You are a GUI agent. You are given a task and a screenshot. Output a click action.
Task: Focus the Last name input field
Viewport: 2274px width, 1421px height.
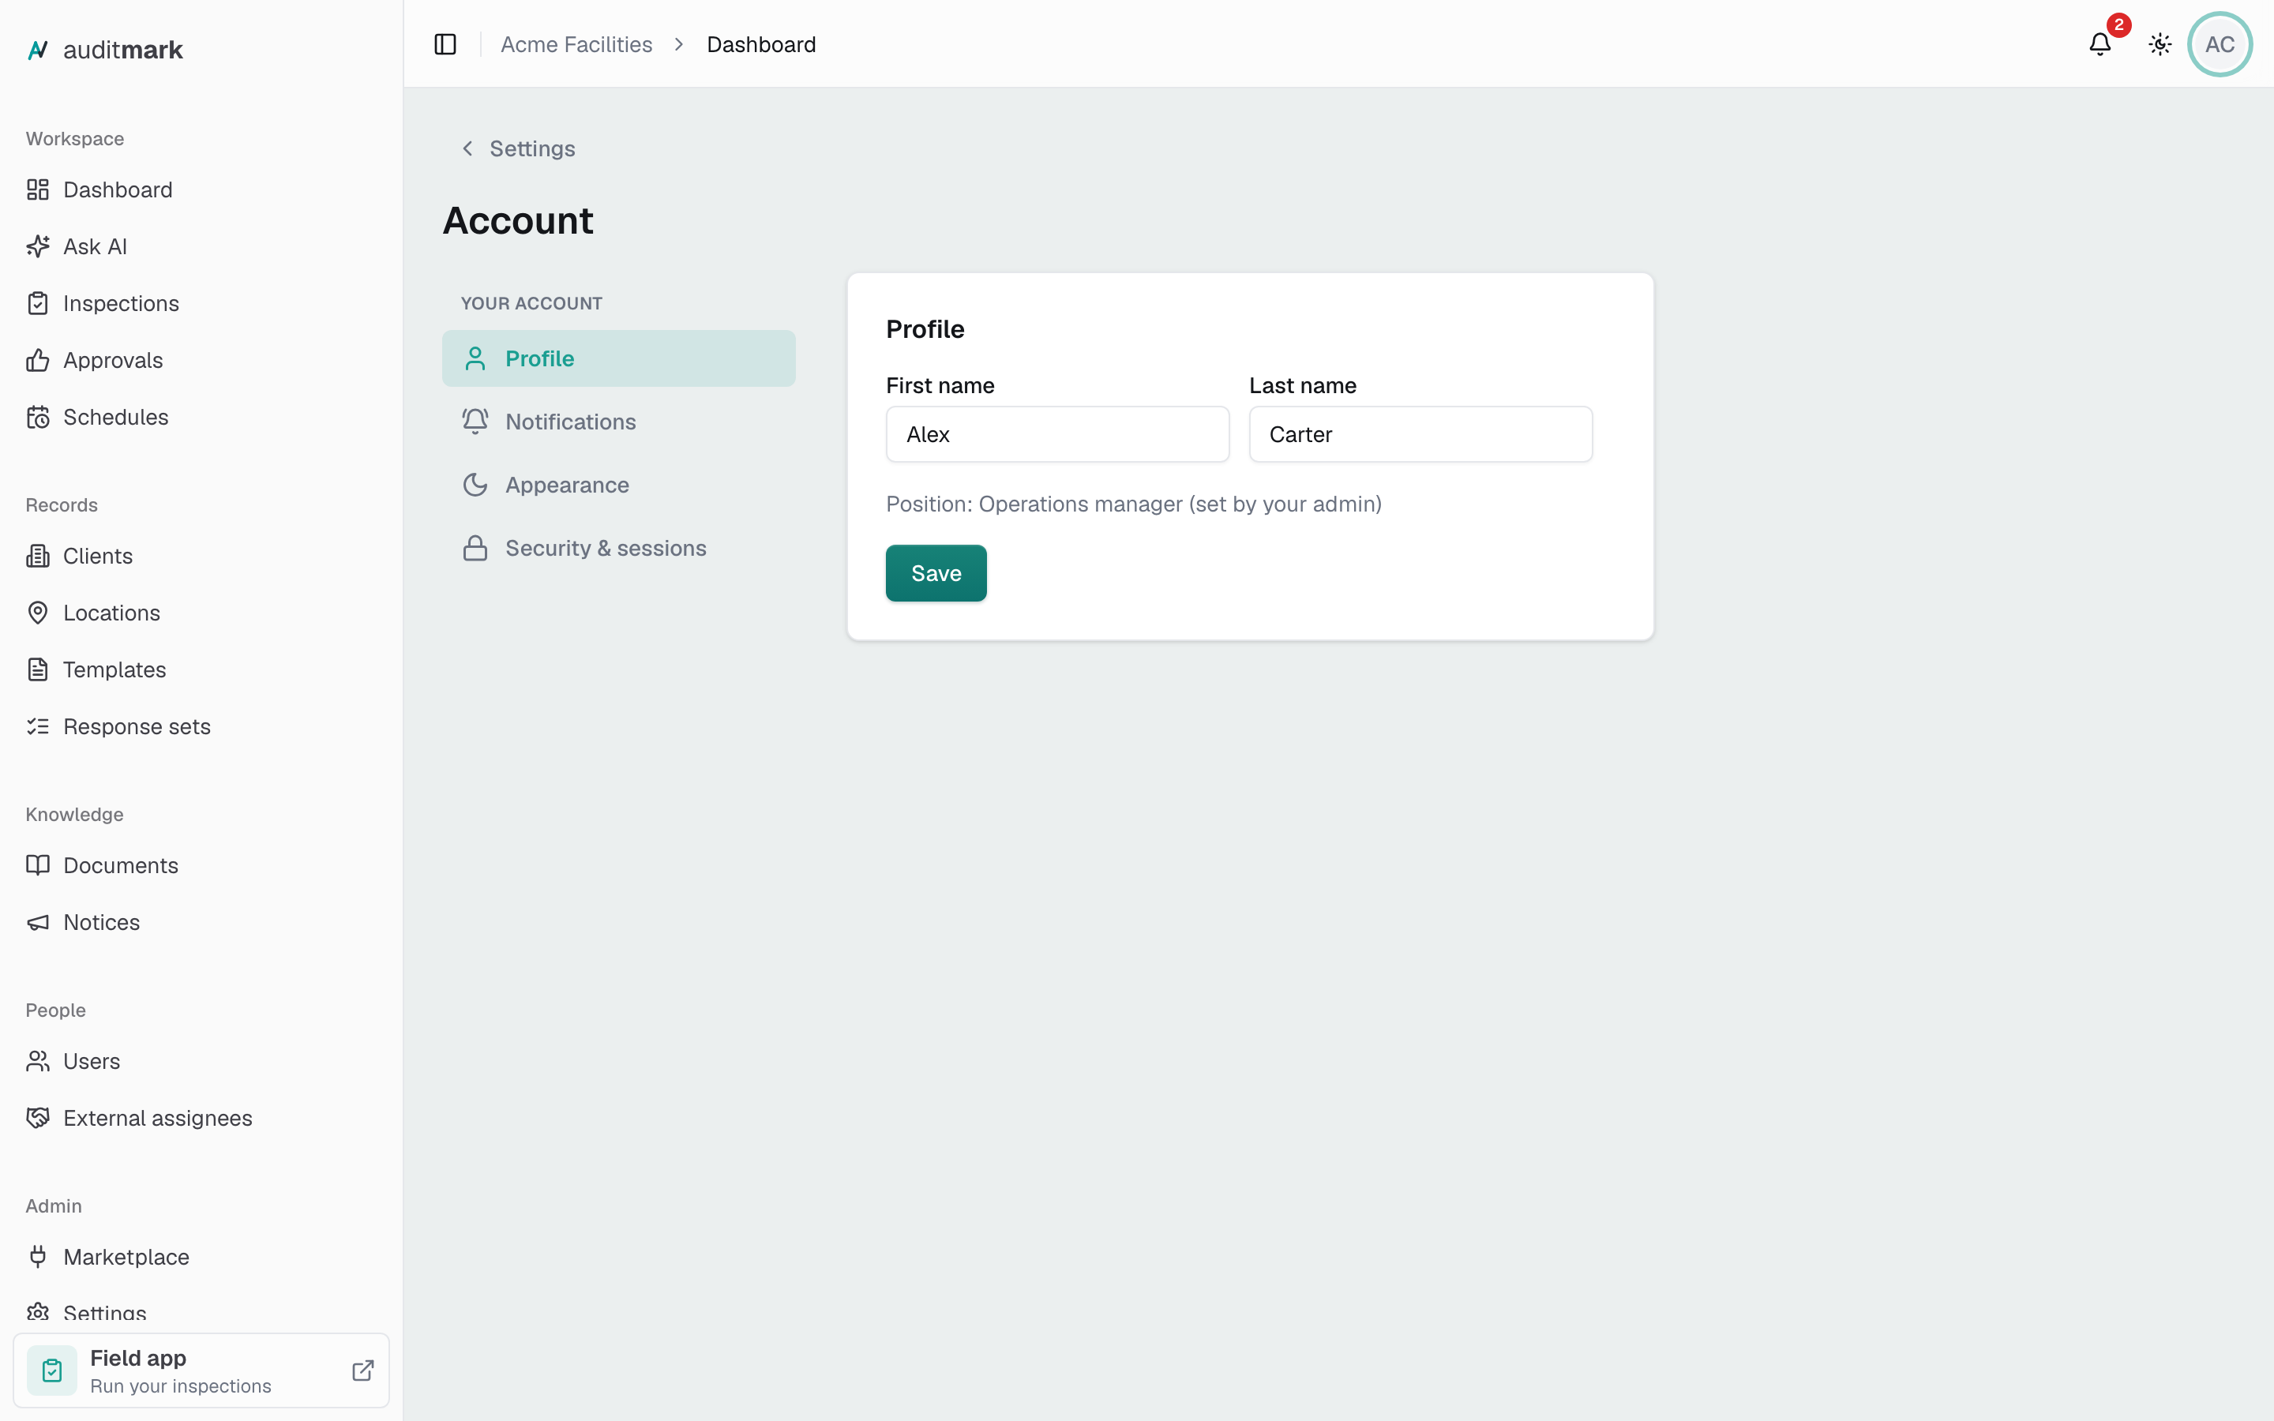(1420, 434)
